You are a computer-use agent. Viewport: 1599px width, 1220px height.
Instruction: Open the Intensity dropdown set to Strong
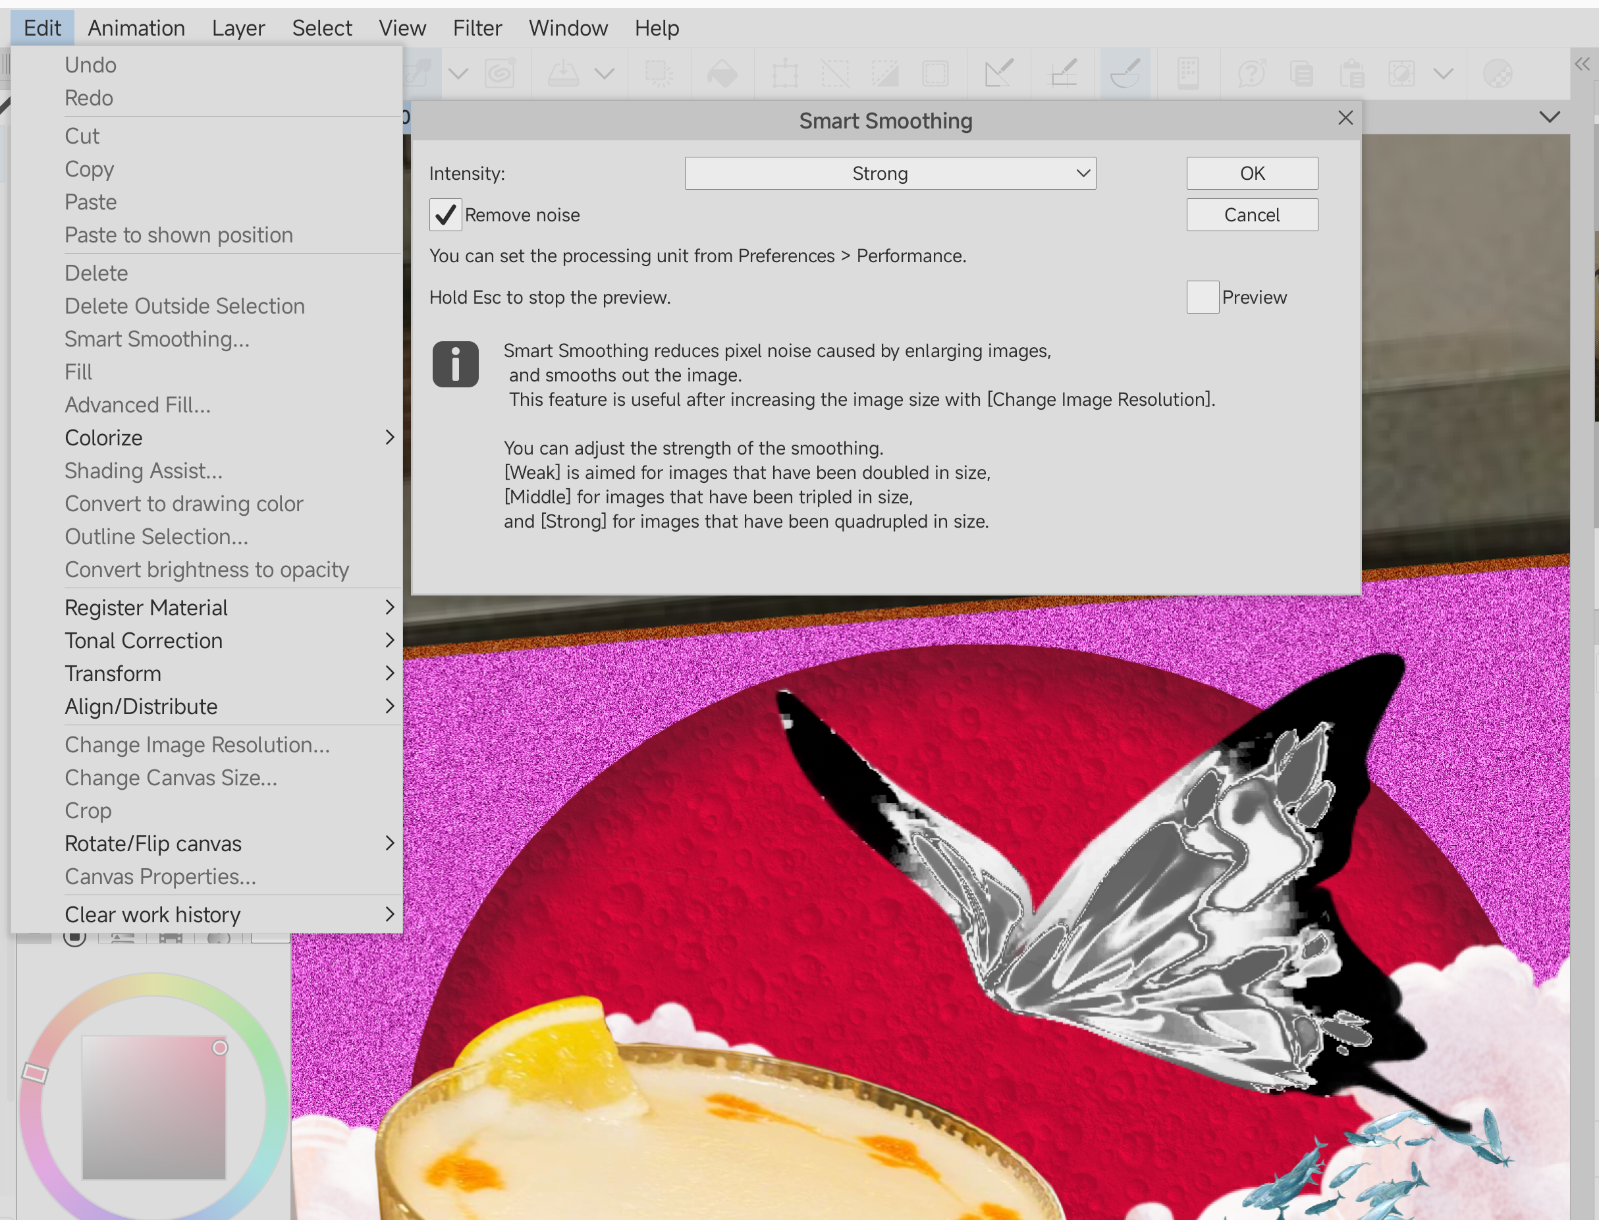pyautogui.click(x=890, y=173)
